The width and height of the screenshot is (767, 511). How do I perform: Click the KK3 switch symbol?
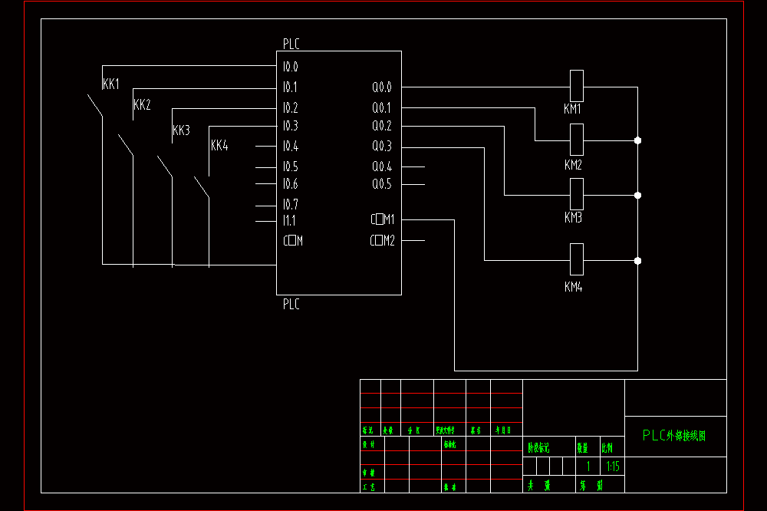point(165,166)
